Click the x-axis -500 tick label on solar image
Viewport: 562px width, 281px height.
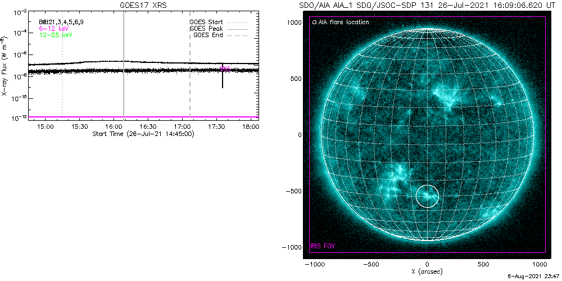(371, 264)
